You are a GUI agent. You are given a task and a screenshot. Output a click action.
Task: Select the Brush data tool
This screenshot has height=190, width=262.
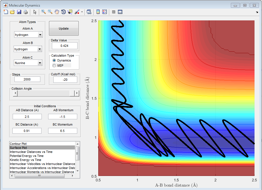point(77,12)
